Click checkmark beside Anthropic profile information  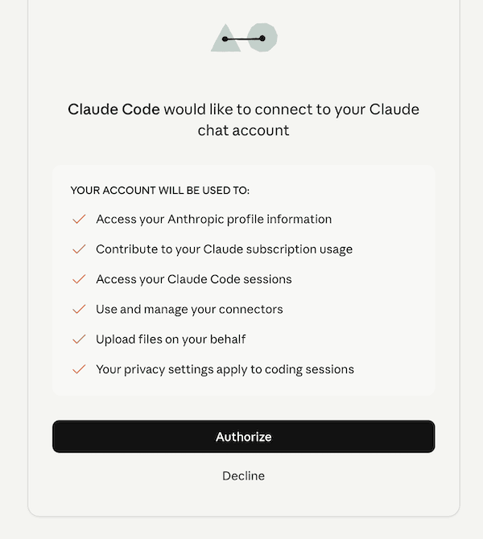pos(79,219)
